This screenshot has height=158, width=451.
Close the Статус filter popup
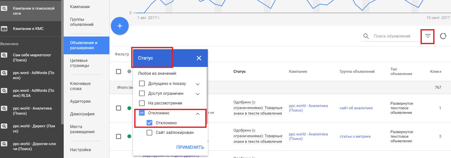tap(199, 58)
